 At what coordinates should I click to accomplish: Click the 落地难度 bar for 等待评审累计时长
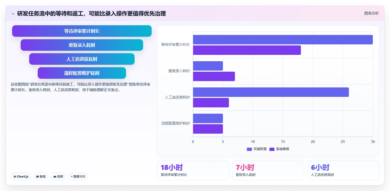[247, 50]
